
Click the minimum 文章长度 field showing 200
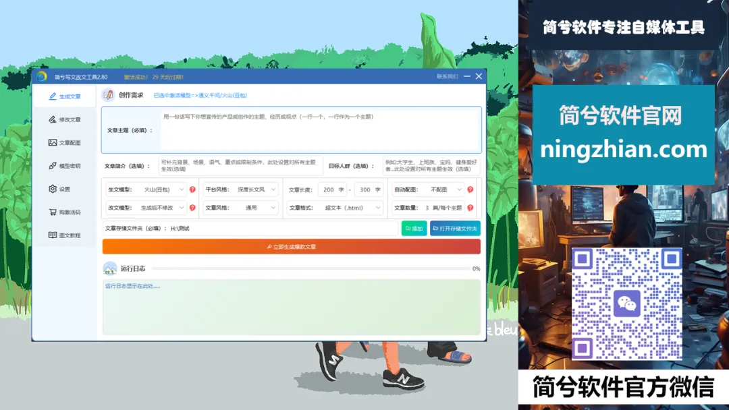click(332, 189)
